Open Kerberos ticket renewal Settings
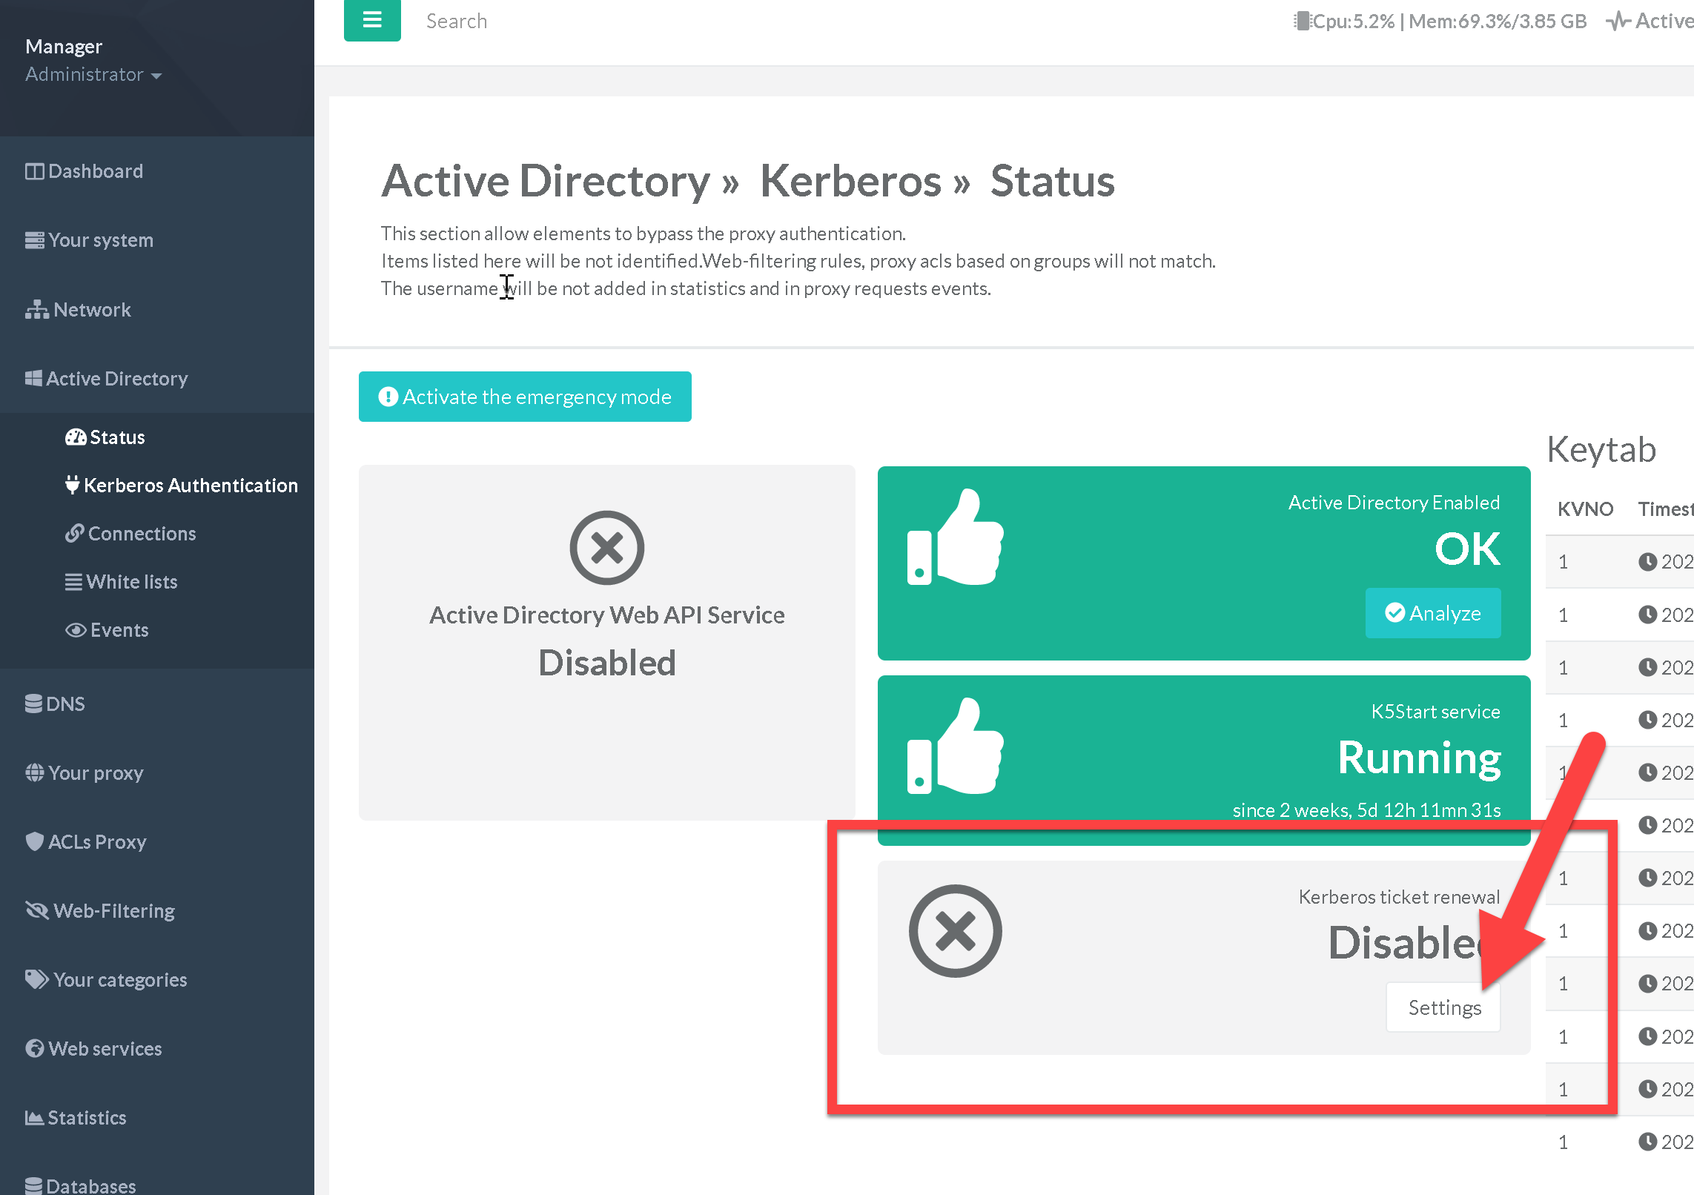This screenshot has width=1694, height=1195. click(x=1443, y=1007)
